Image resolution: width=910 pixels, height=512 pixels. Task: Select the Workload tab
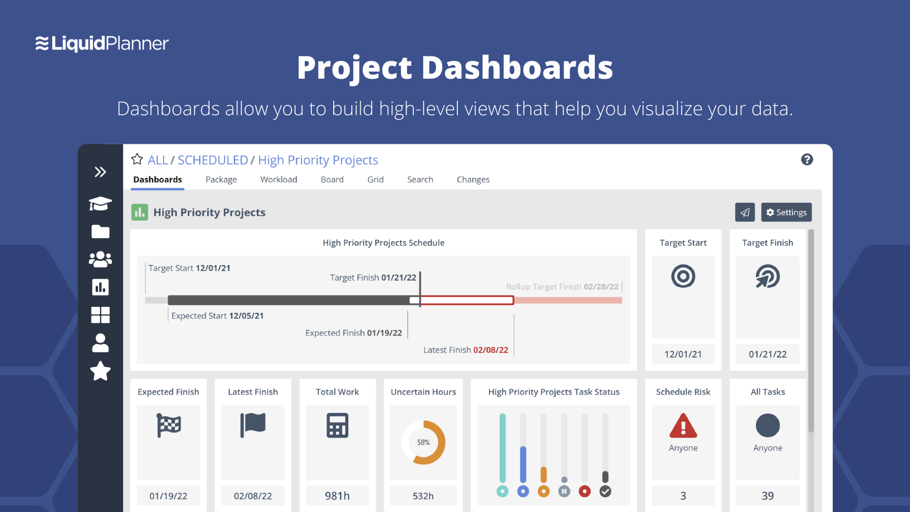(279, 179)
